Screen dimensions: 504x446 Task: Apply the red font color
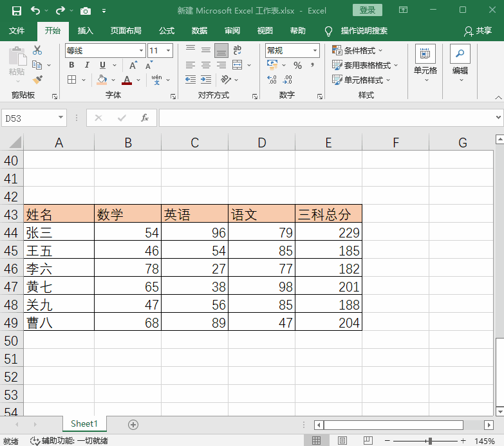click(127, 80)
